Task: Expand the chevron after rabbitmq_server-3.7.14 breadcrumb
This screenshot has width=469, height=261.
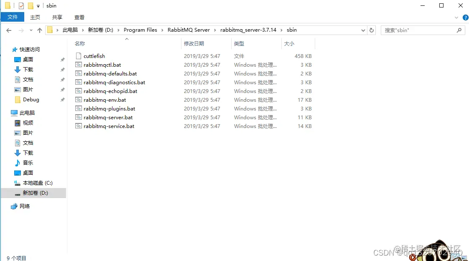Action: pyautogui.click(x=281, y=30)
